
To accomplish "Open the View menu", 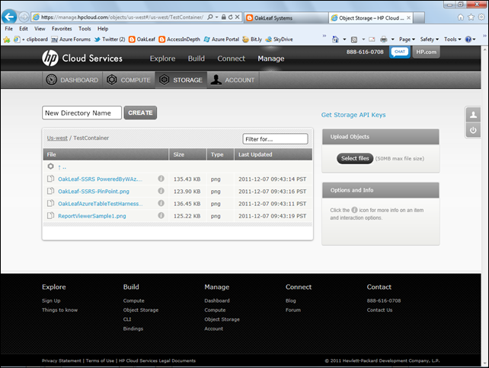I will pos(40,29).
